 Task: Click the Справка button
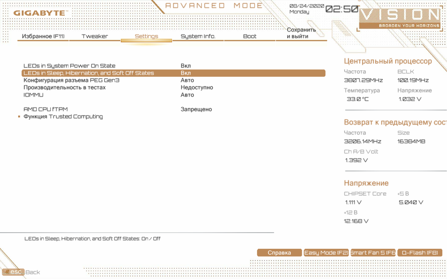point(279,253)
